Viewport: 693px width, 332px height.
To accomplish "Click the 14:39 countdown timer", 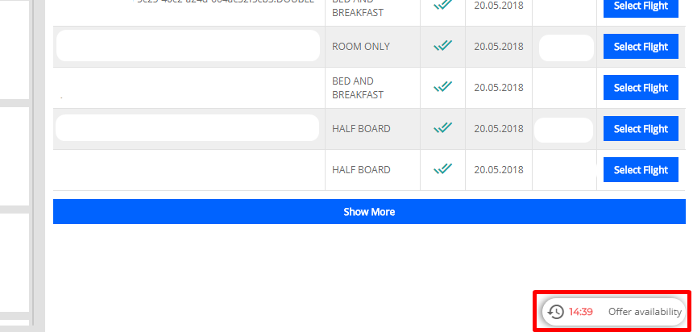I will (x=581, y=312).
